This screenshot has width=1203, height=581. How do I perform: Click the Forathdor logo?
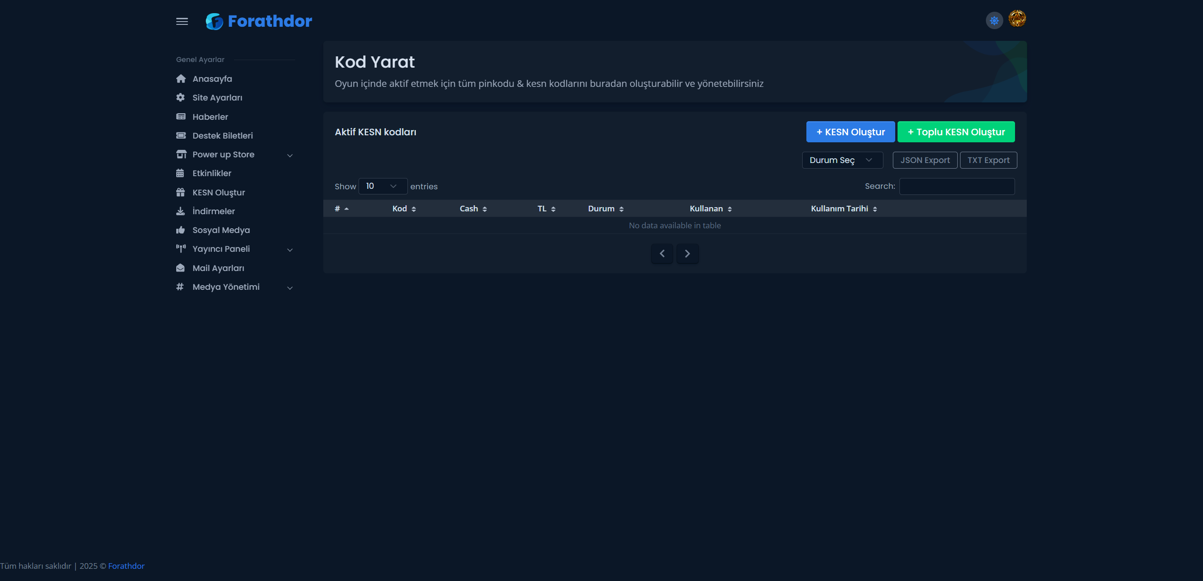(x=259, y=21)
